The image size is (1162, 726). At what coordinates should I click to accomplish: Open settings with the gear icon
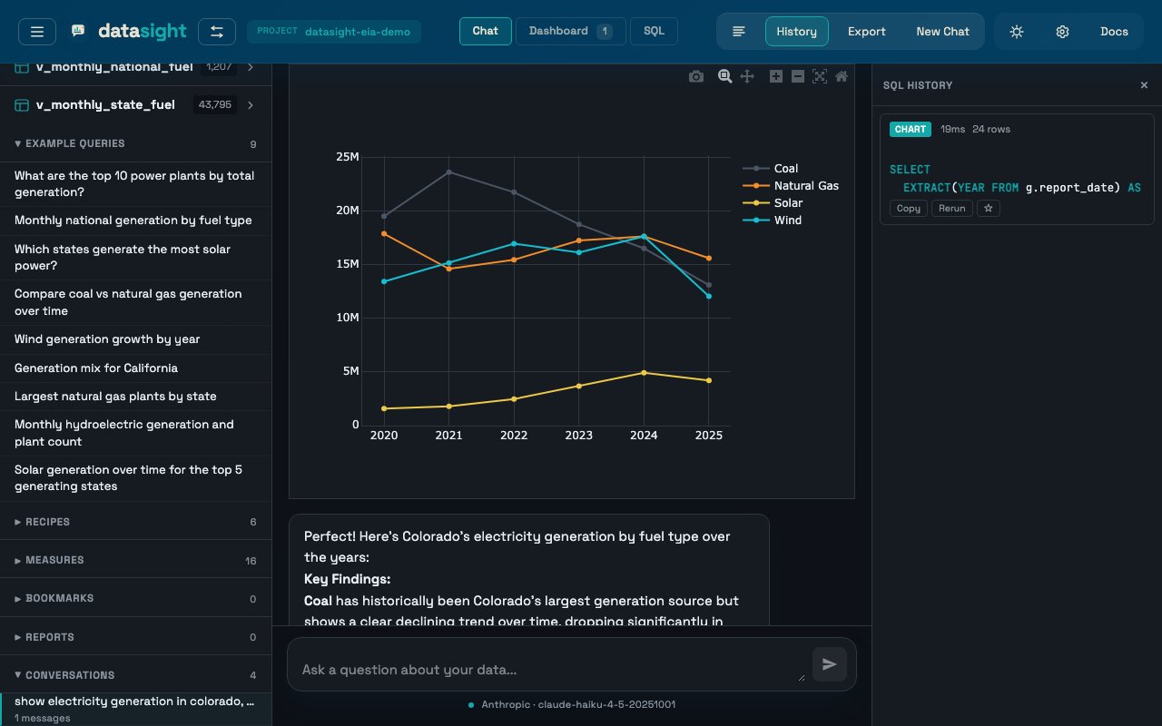(x=1062, y=32)
